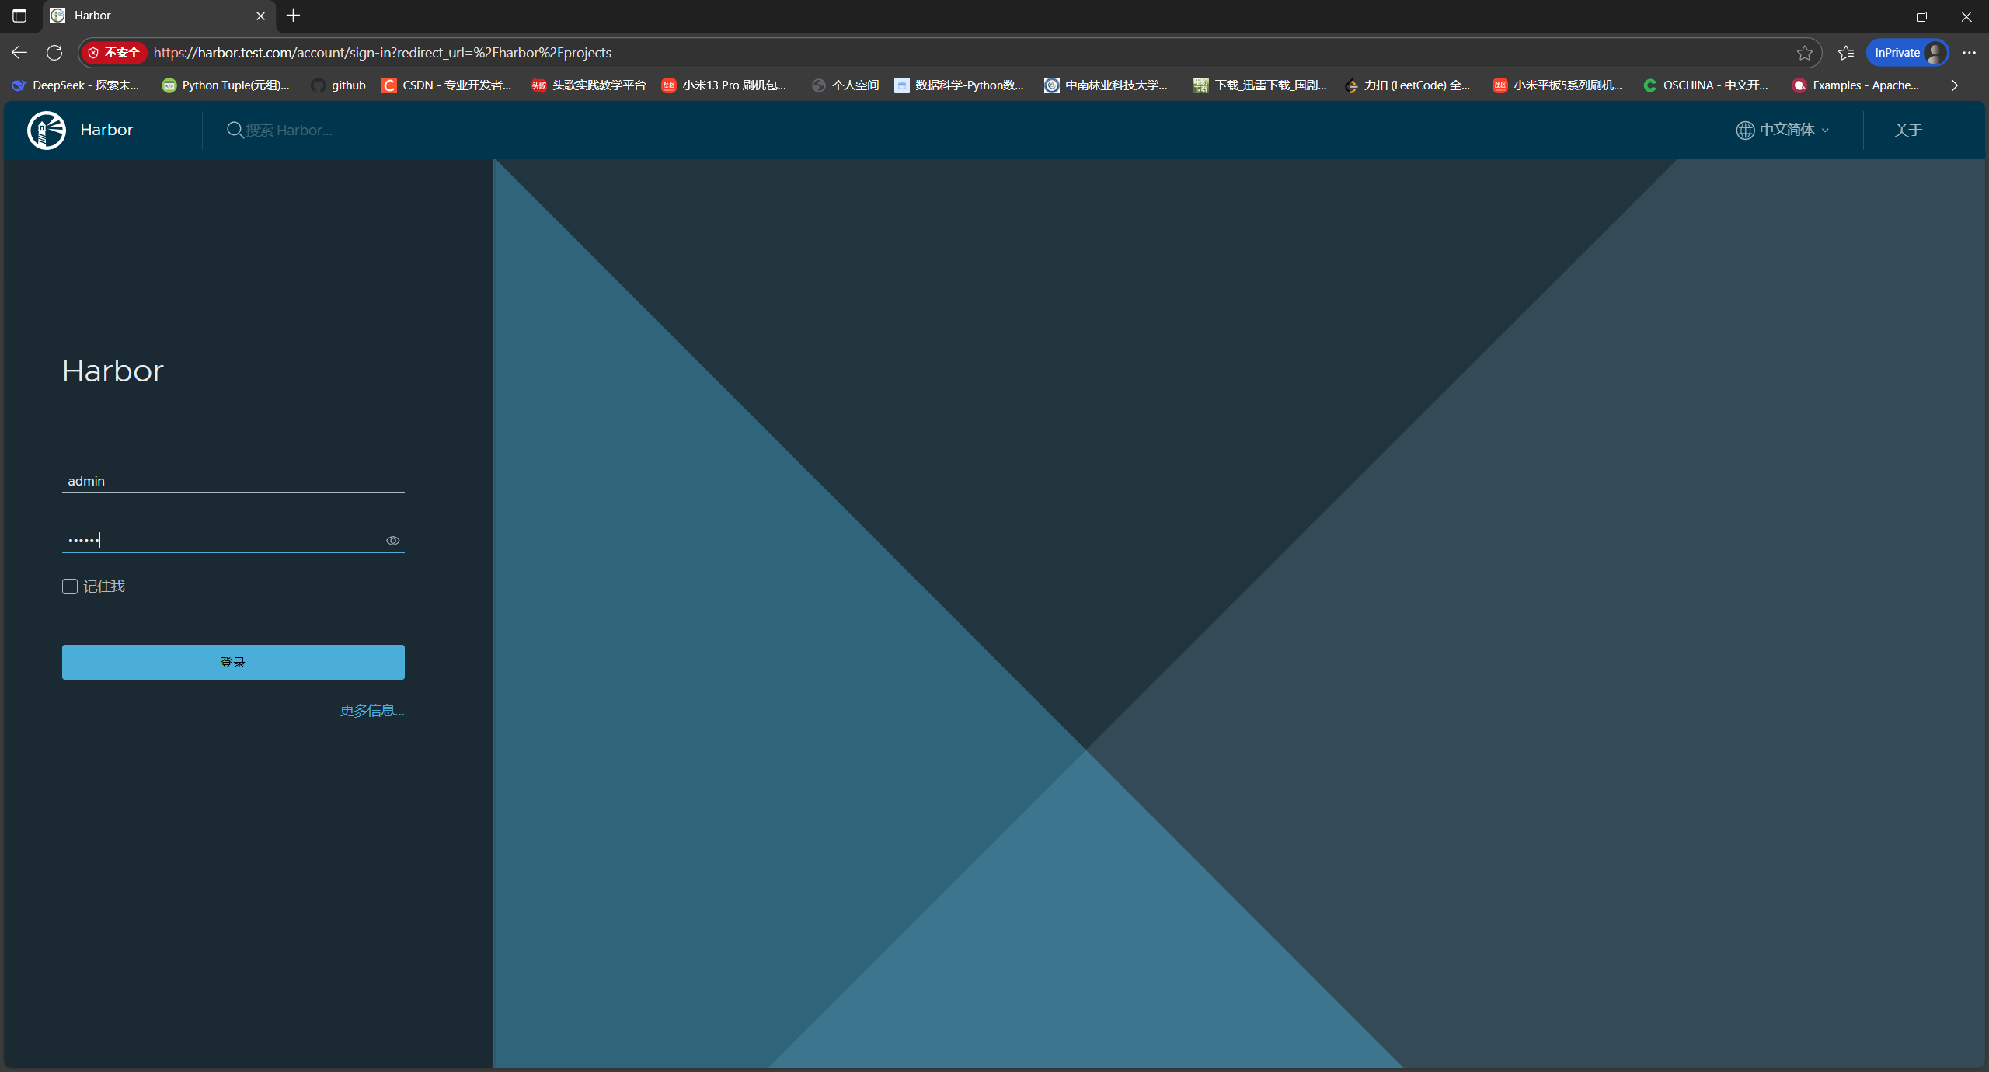Show password with the eye icon
1989x1072 pixels.
click(393, 541)
